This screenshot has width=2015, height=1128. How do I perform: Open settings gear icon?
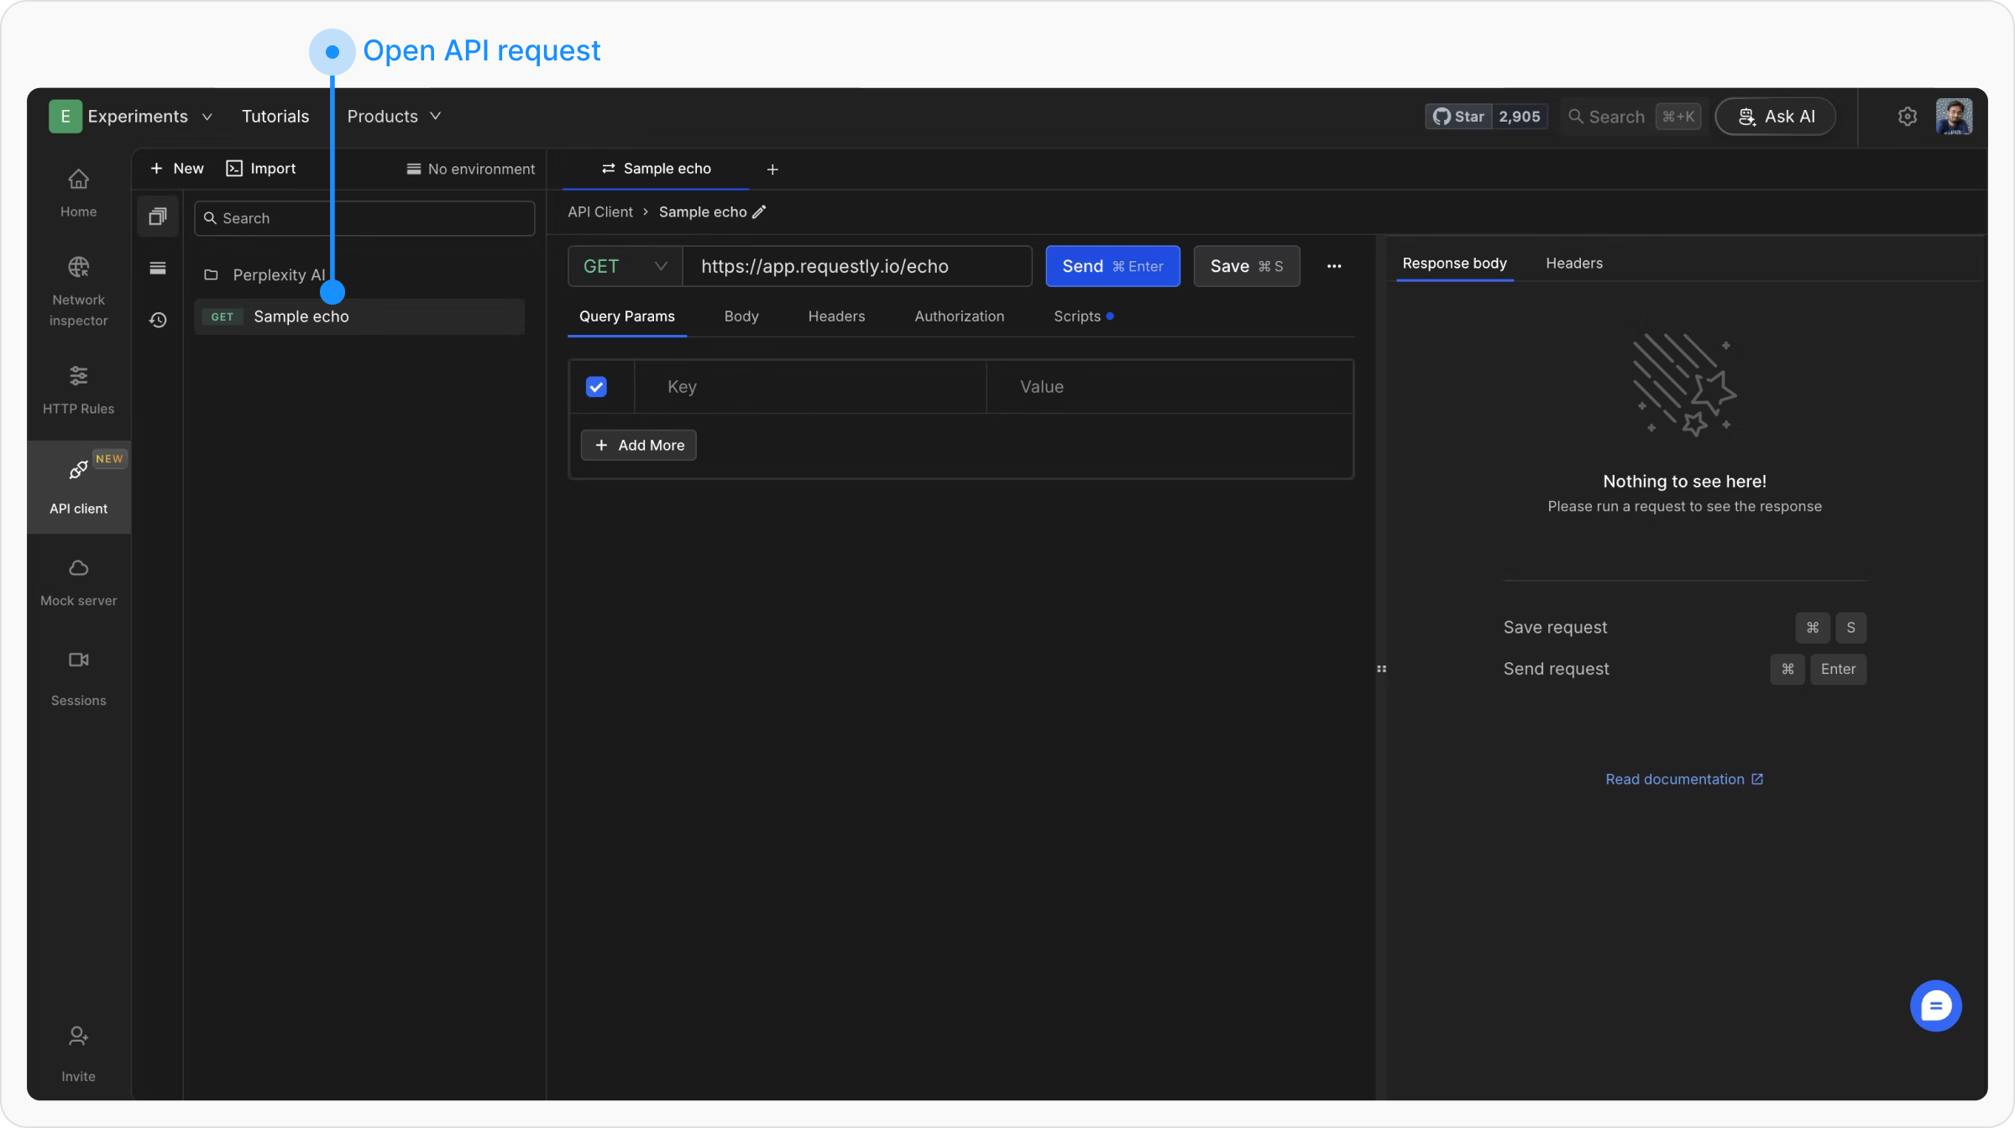tap(1908, 117)
